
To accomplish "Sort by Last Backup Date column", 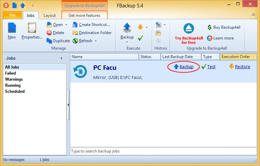I will point(181,57).
